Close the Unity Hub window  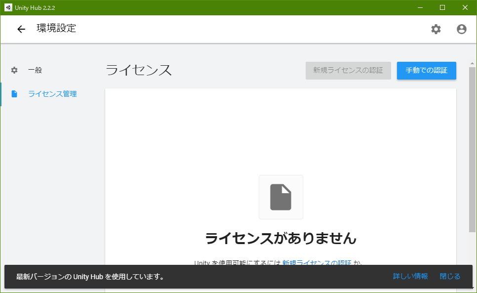465,7
